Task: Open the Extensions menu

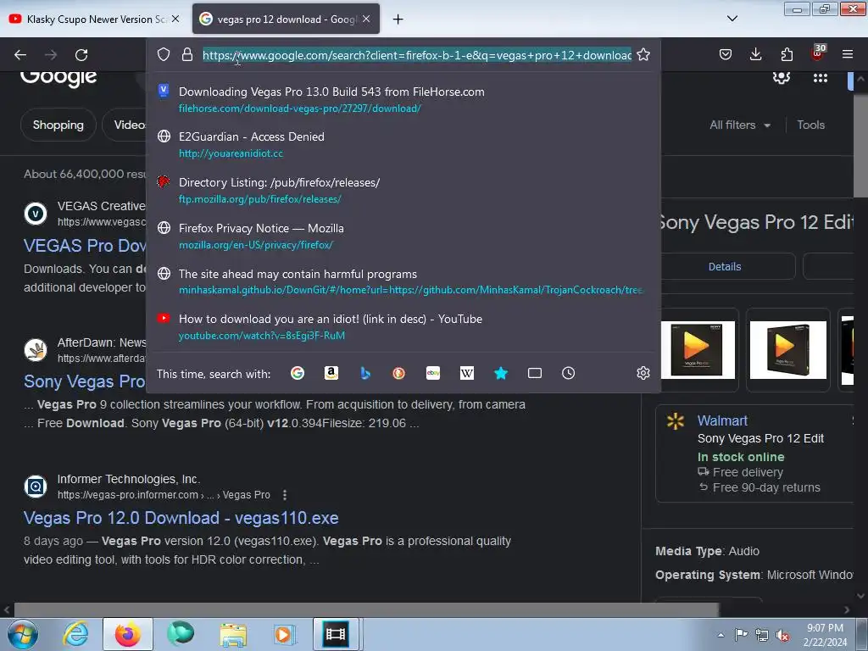Action: 787,54
